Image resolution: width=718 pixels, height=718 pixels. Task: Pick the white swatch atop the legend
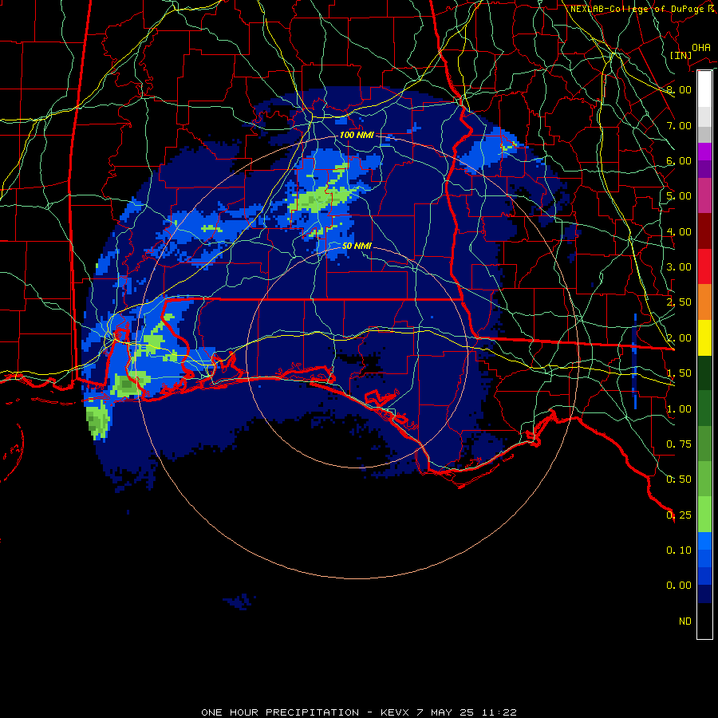704,89
